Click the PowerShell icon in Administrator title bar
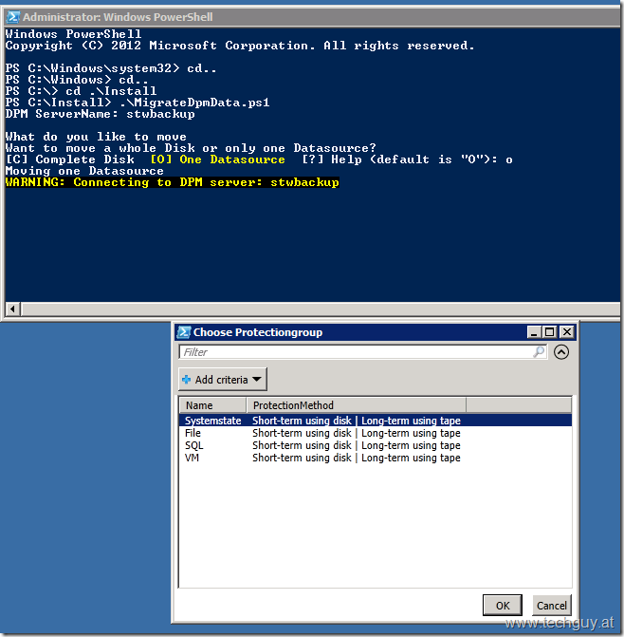 [x=13, y=17]
